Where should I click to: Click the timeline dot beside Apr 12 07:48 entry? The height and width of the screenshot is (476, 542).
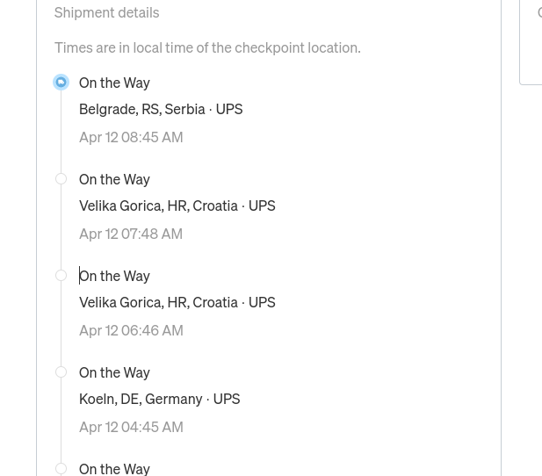(61, 179)
